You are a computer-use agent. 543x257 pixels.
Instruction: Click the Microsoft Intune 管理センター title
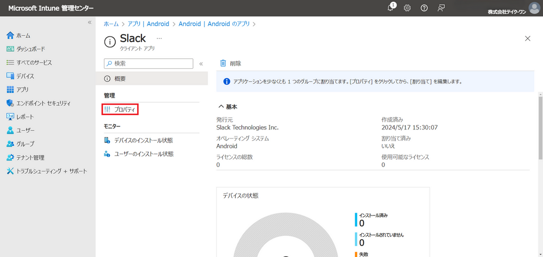pyautogui.click(x=51, y=8)
